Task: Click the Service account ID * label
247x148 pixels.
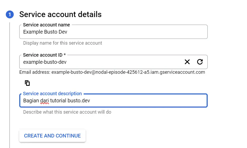Action: pos(44,55)
